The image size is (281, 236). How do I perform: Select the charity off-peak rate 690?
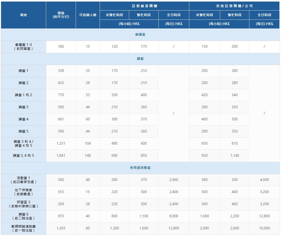pyautogui.click(x=114, y=156)
